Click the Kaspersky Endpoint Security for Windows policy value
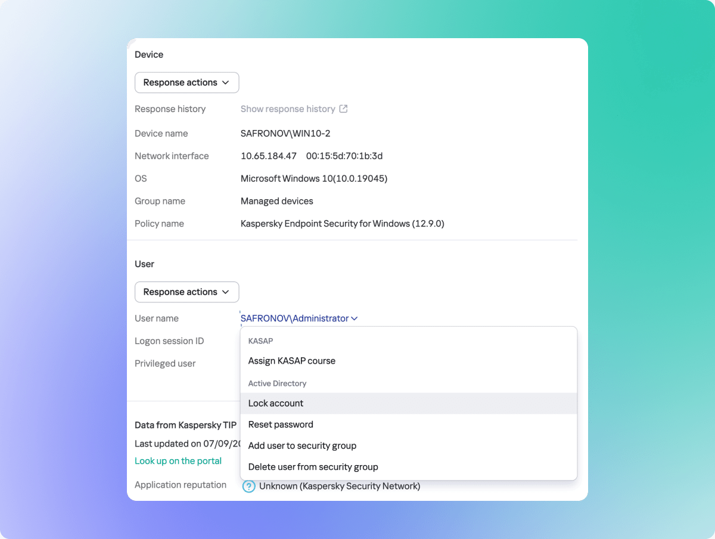The height and width of the screenshot is (539, 715). (343, 224)
